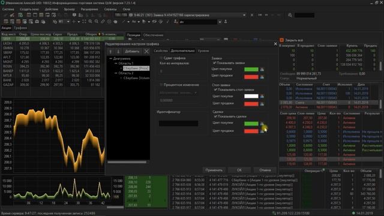Open the dropdown arrow of the toolbar search field
This screenshot has width=384, height=216.
coord(220,22)
